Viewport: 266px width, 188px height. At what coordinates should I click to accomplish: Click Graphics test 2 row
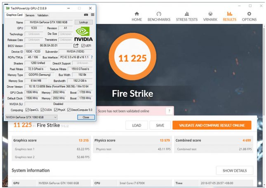tap(52, 157)
